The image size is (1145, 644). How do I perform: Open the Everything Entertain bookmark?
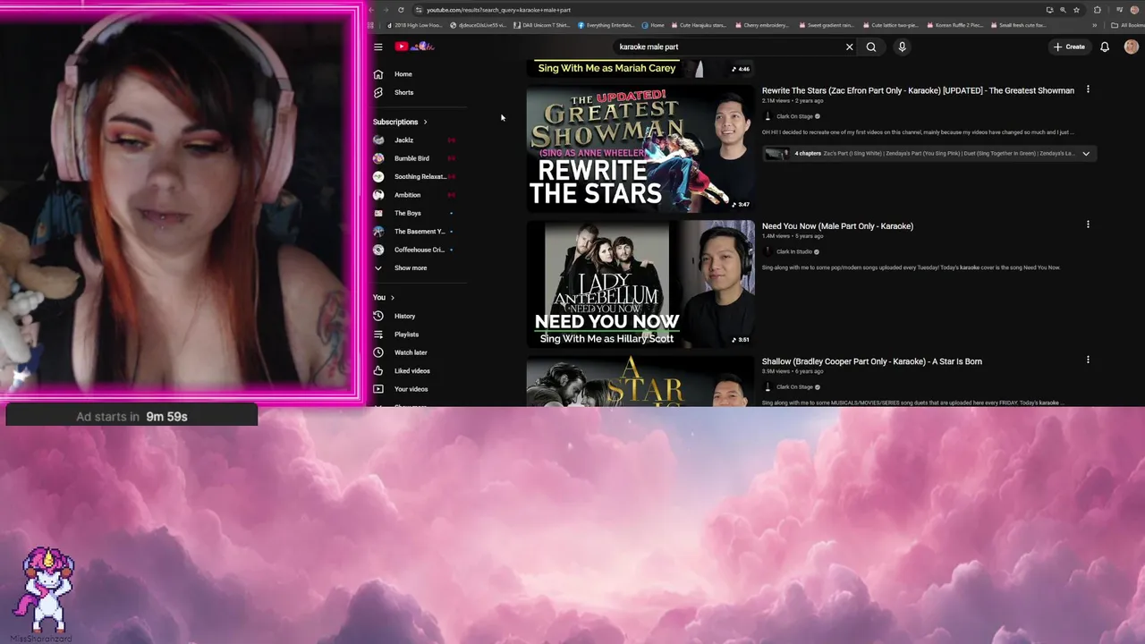point(606,25)
